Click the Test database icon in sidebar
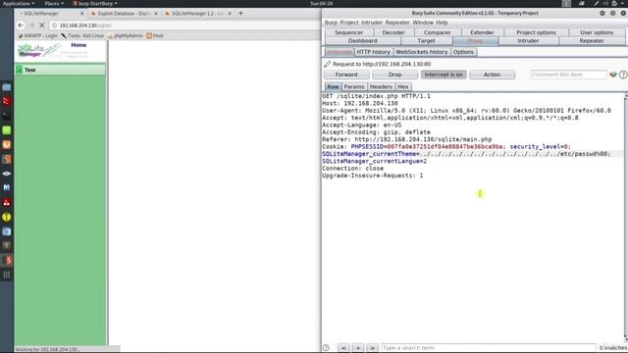Image resolution: width=628 pixels, height=353 pixels. 19,70
